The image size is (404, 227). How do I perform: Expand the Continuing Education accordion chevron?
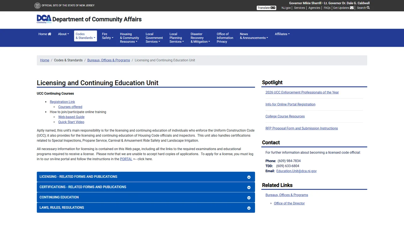pyautogui.click(x=249, y=198)
